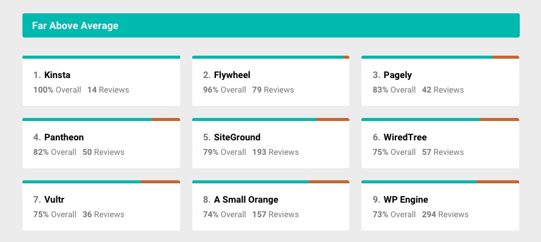Open the Pantheon review card
541x242 pixels.
pos(101,143)
